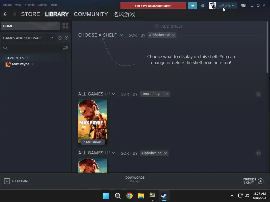Click the Add Shelf plus icon
The height and width of the screenshot is (202, 270).
[157, 26]
